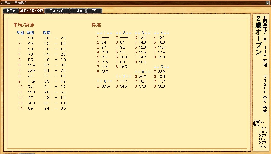Select bracket quinella 6-8 odds 37.8
Screen dimensions: 271x154
[x=143, y=86]
